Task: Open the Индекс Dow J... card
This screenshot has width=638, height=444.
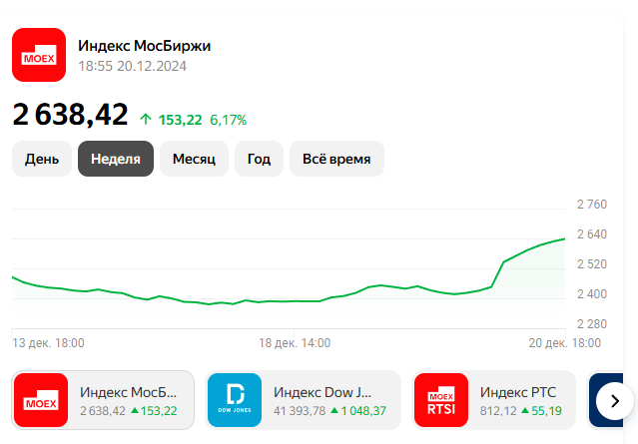Action: (x=304, y=400)
